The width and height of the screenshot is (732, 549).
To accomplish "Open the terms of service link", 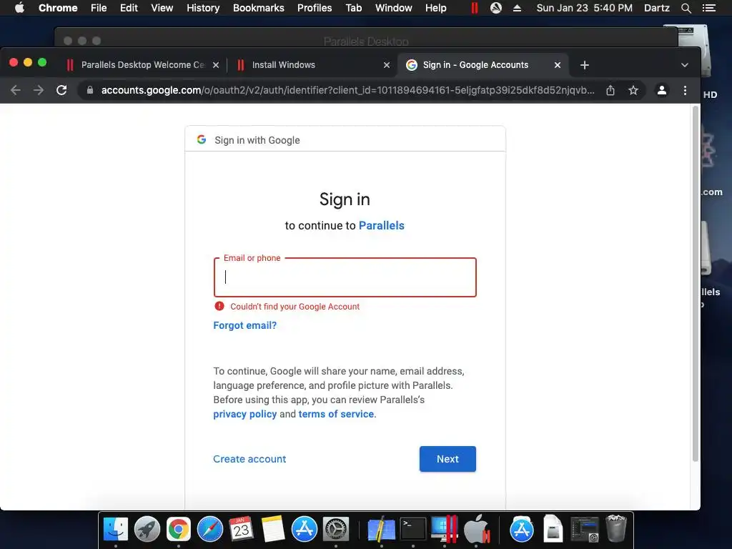I will click(336, 414).
